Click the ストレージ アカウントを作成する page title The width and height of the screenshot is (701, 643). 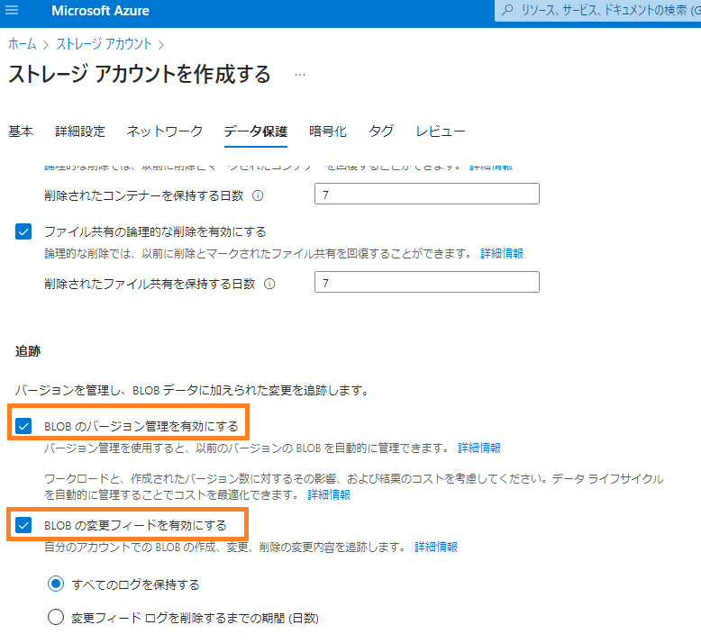pyautogui.click(x=140, y=74)
